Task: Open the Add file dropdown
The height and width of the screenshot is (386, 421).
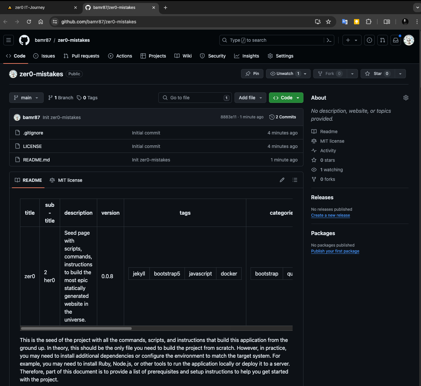Action: coord(250,98)
